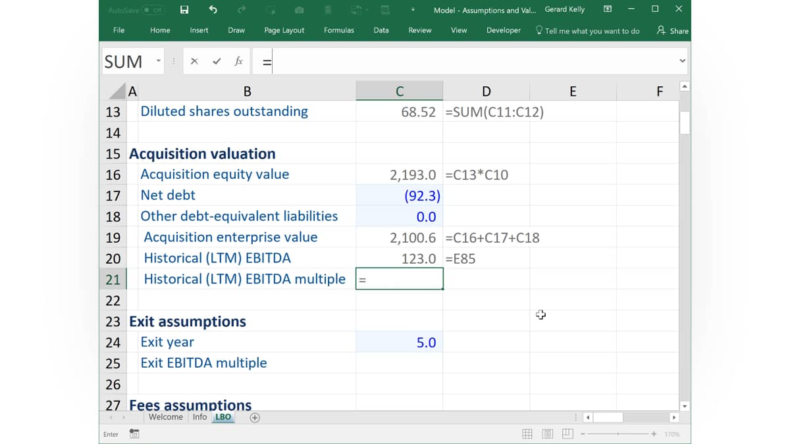Toggle the AutoSave switch
This screenshot has height=444, width=790.
(x=153, y=10)
